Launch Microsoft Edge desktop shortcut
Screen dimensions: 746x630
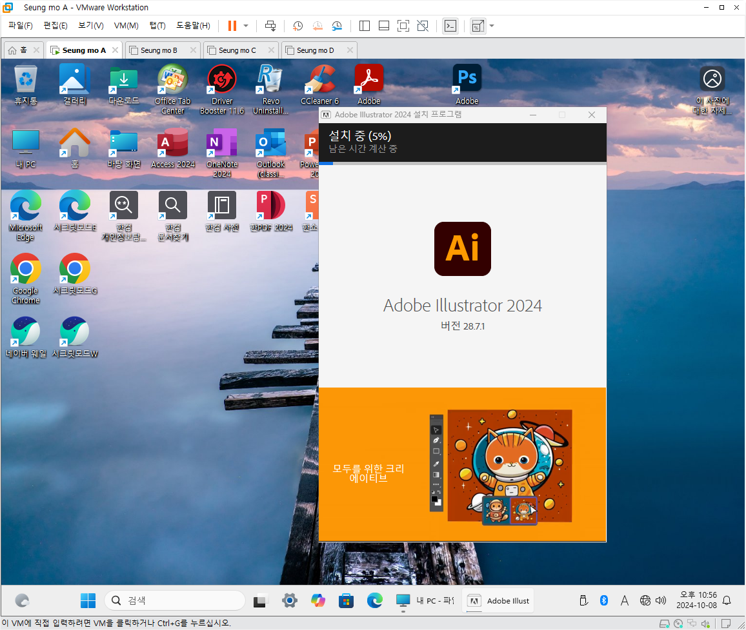click(x=26, y=216)
